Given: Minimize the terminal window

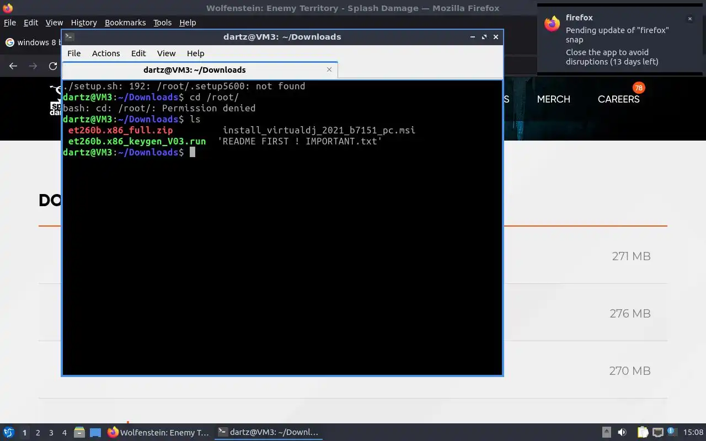Looking at the screenshot, I should click(x=473, y=37).
